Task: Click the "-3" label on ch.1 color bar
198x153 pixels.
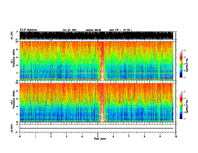Action: (184, 50)
